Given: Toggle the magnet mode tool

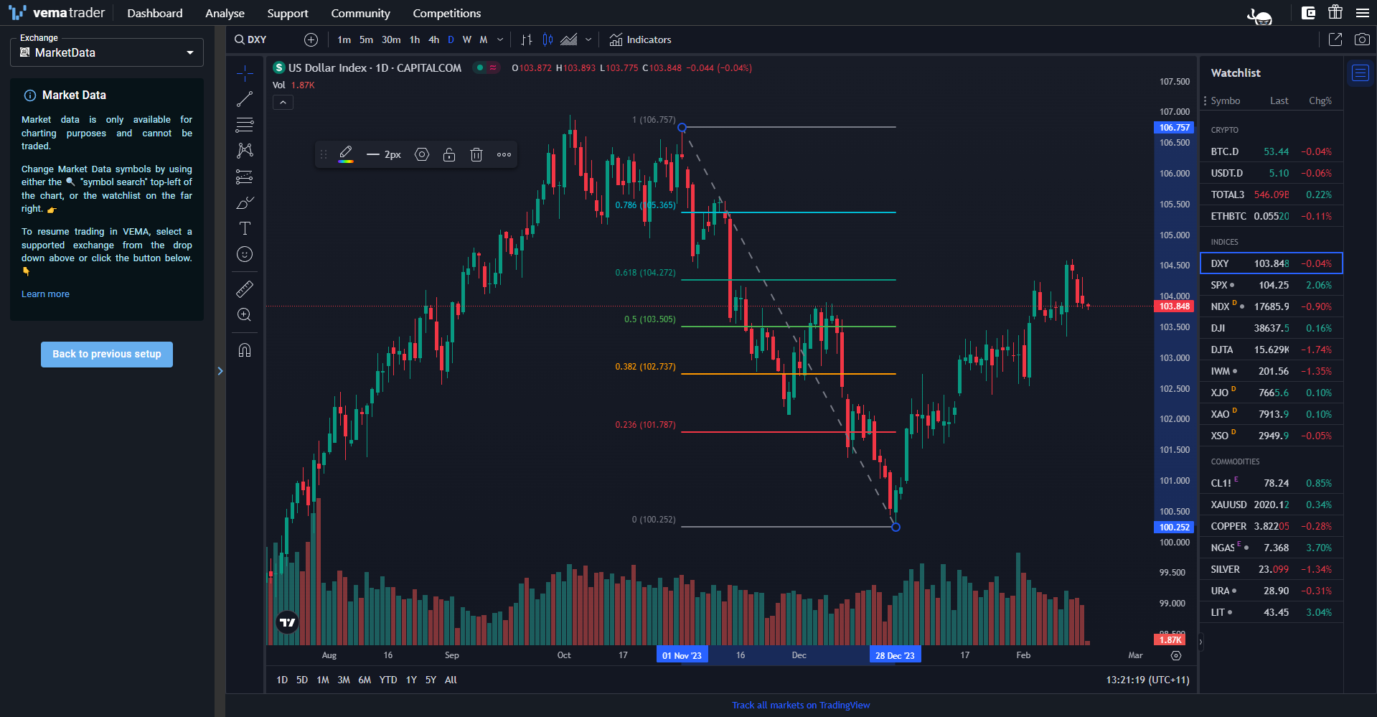Looking at the screenshot, I should 245,350.
